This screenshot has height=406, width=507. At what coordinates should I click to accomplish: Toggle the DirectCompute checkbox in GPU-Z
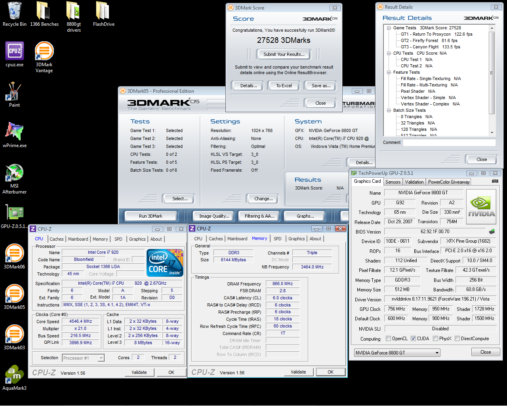(457, 339)
